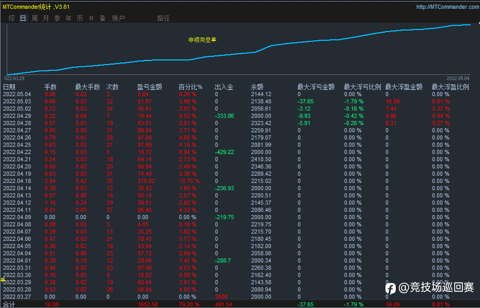480x308 pixels.
Task: Click the -37.65 floating loss for 2022.05.03
Action: 305,101
